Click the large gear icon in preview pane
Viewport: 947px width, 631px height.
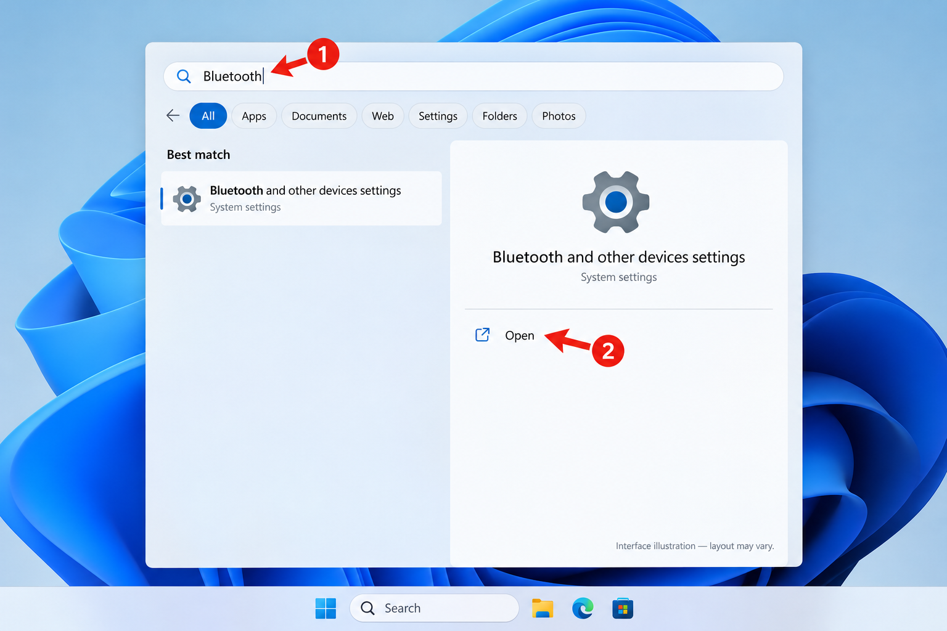pyautogui.click(x=616, y=202)
